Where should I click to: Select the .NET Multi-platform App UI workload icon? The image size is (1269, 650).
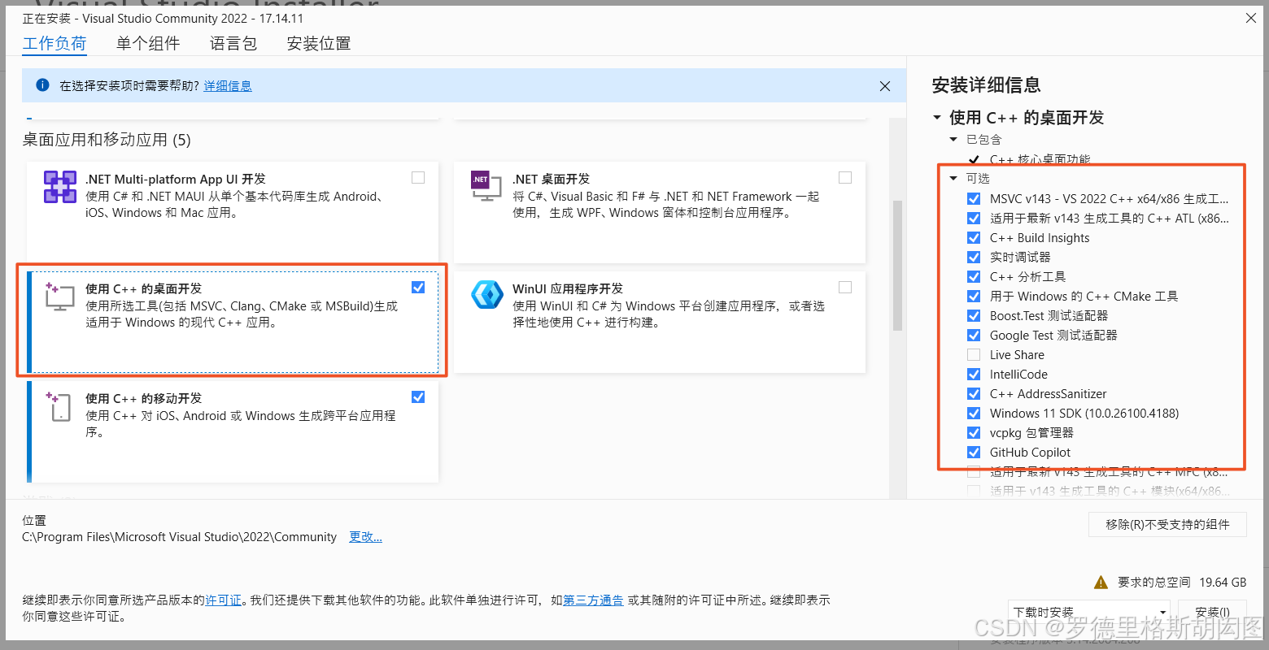(59, 186)
